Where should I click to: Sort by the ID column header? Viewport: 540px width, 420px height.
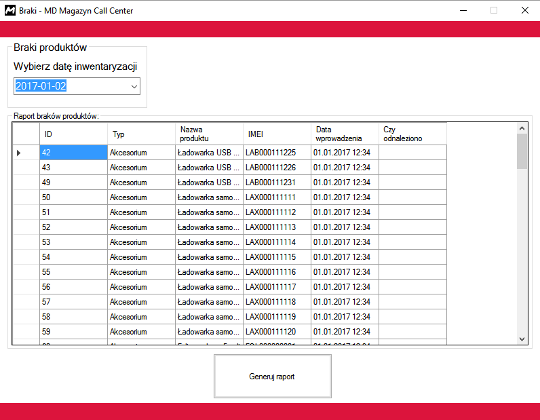tap(74, 134)
